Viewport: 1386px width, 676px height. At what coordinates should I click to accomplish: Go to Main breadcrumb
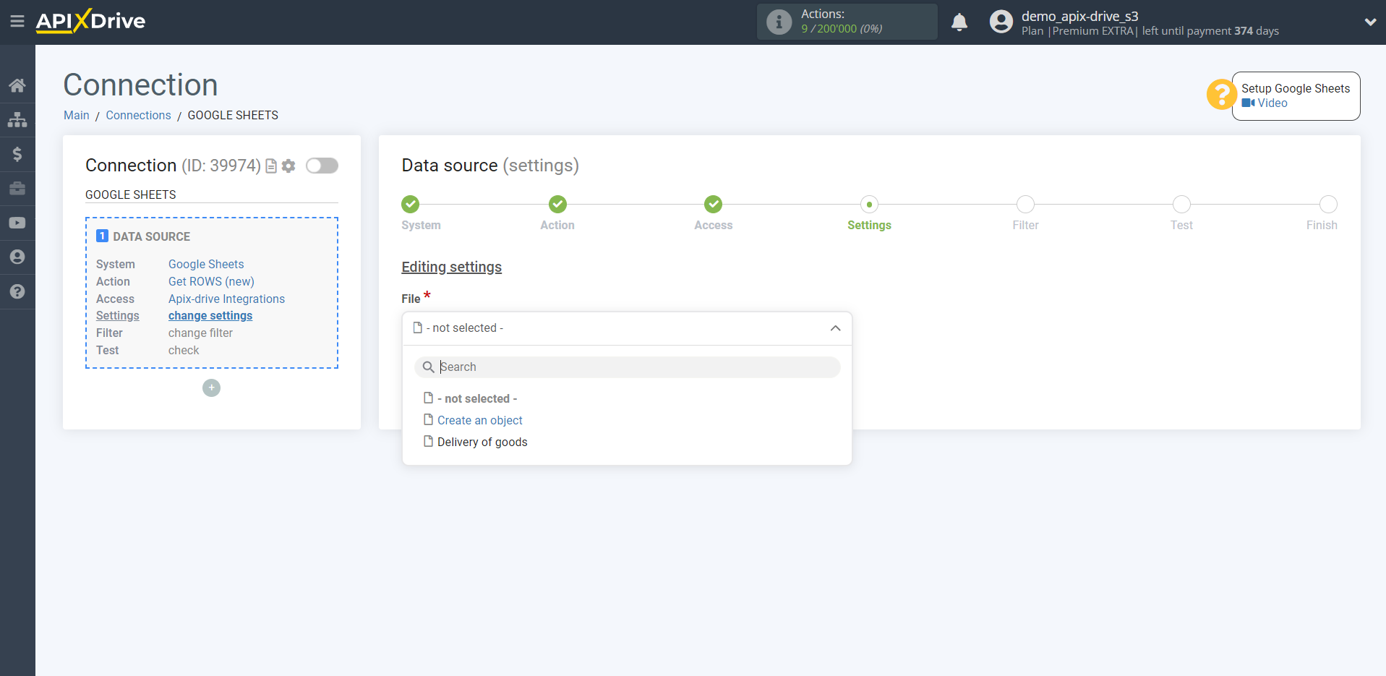[77, 116]
